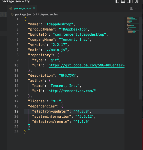Click package.json breadcrumb item
Image resolution: width=143 pixels, height=150 pixels.
click(x=24, y=14)
